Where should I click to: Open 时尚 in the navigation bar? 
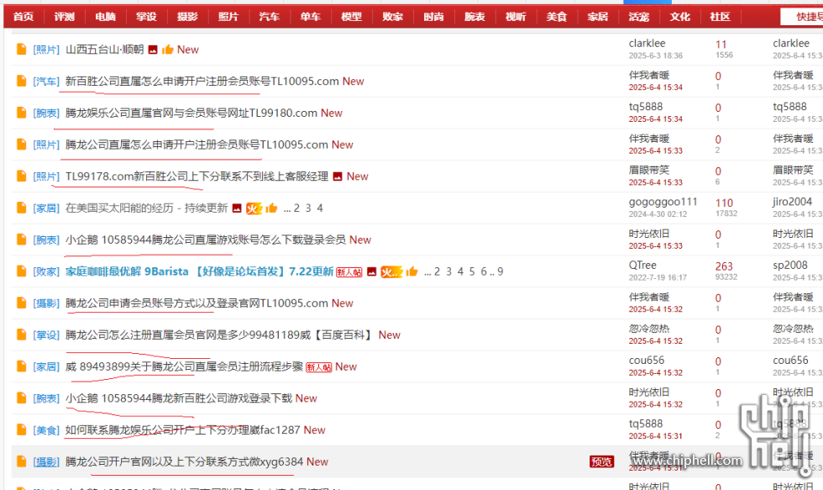[433, 17]
